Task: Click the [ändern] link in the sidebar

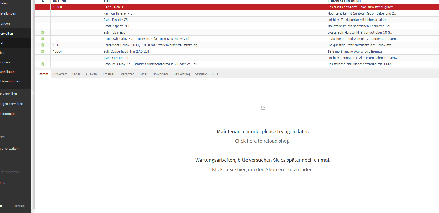Action: 20,206
